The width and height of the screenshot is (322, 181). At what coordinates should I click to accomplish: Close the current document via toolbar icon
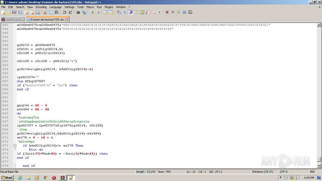coord(26,12)
